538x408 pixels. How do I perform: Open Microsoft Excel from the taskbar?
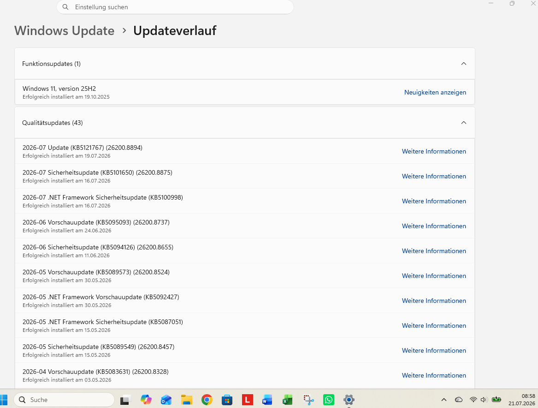click(x=288, y=400)
